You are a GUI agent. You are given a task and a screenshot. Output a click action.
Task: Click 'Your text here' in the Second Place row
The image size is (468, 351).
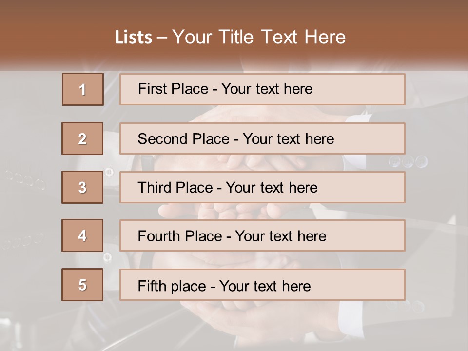point(288,139)
